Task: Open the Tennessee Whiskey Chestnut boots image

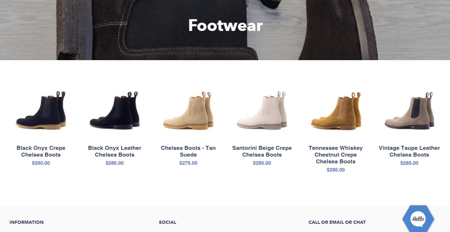Action: click(336, 111)
